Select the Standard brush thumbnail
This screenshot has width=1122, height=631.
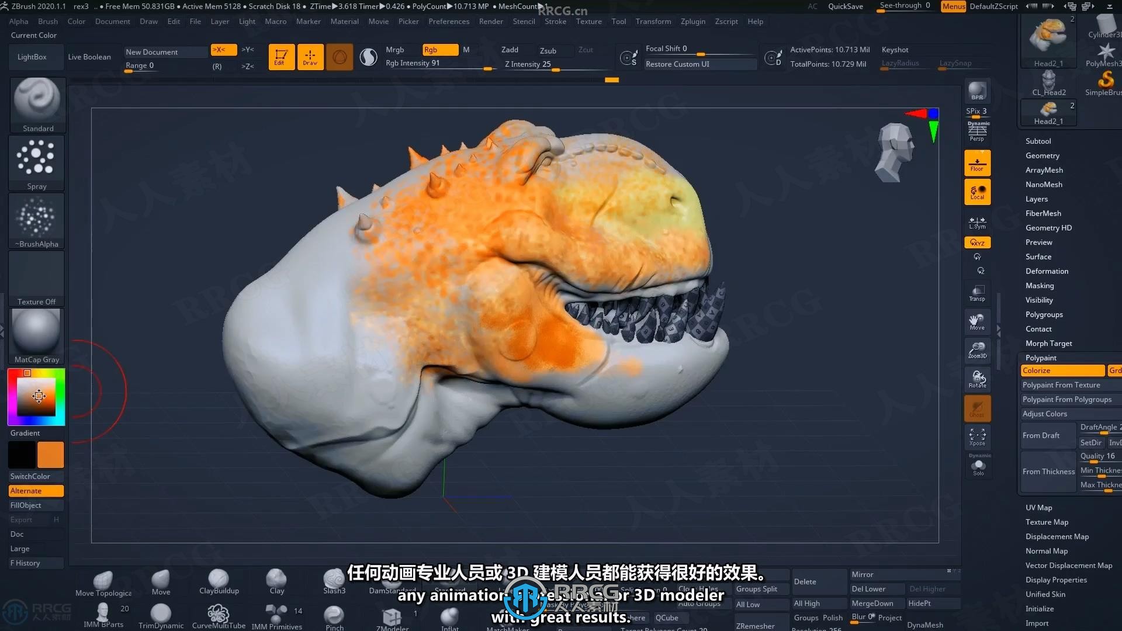[x=37, y=105]
